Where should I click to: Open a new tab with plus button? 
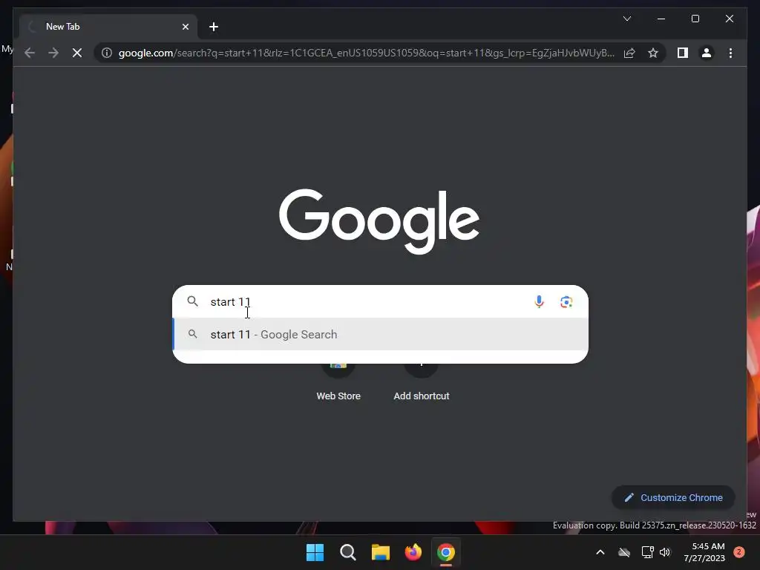pos(214,27)
